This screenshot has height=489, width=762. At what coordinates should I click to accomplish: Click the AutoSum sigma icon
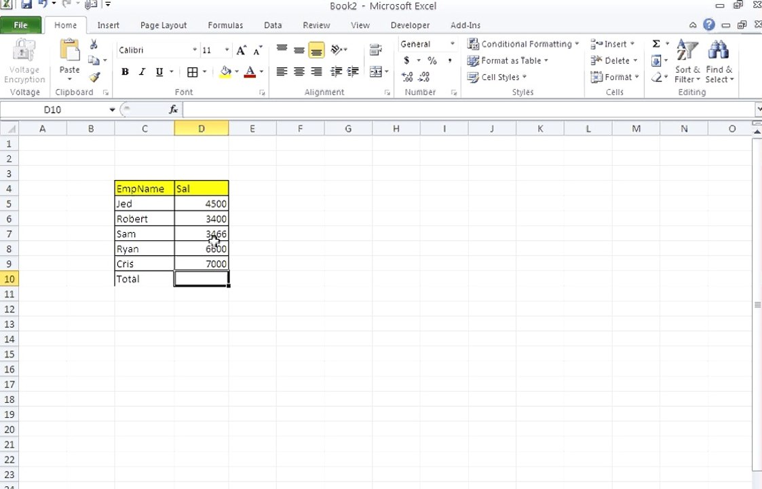pyautogui.click(x=656, y=43)
